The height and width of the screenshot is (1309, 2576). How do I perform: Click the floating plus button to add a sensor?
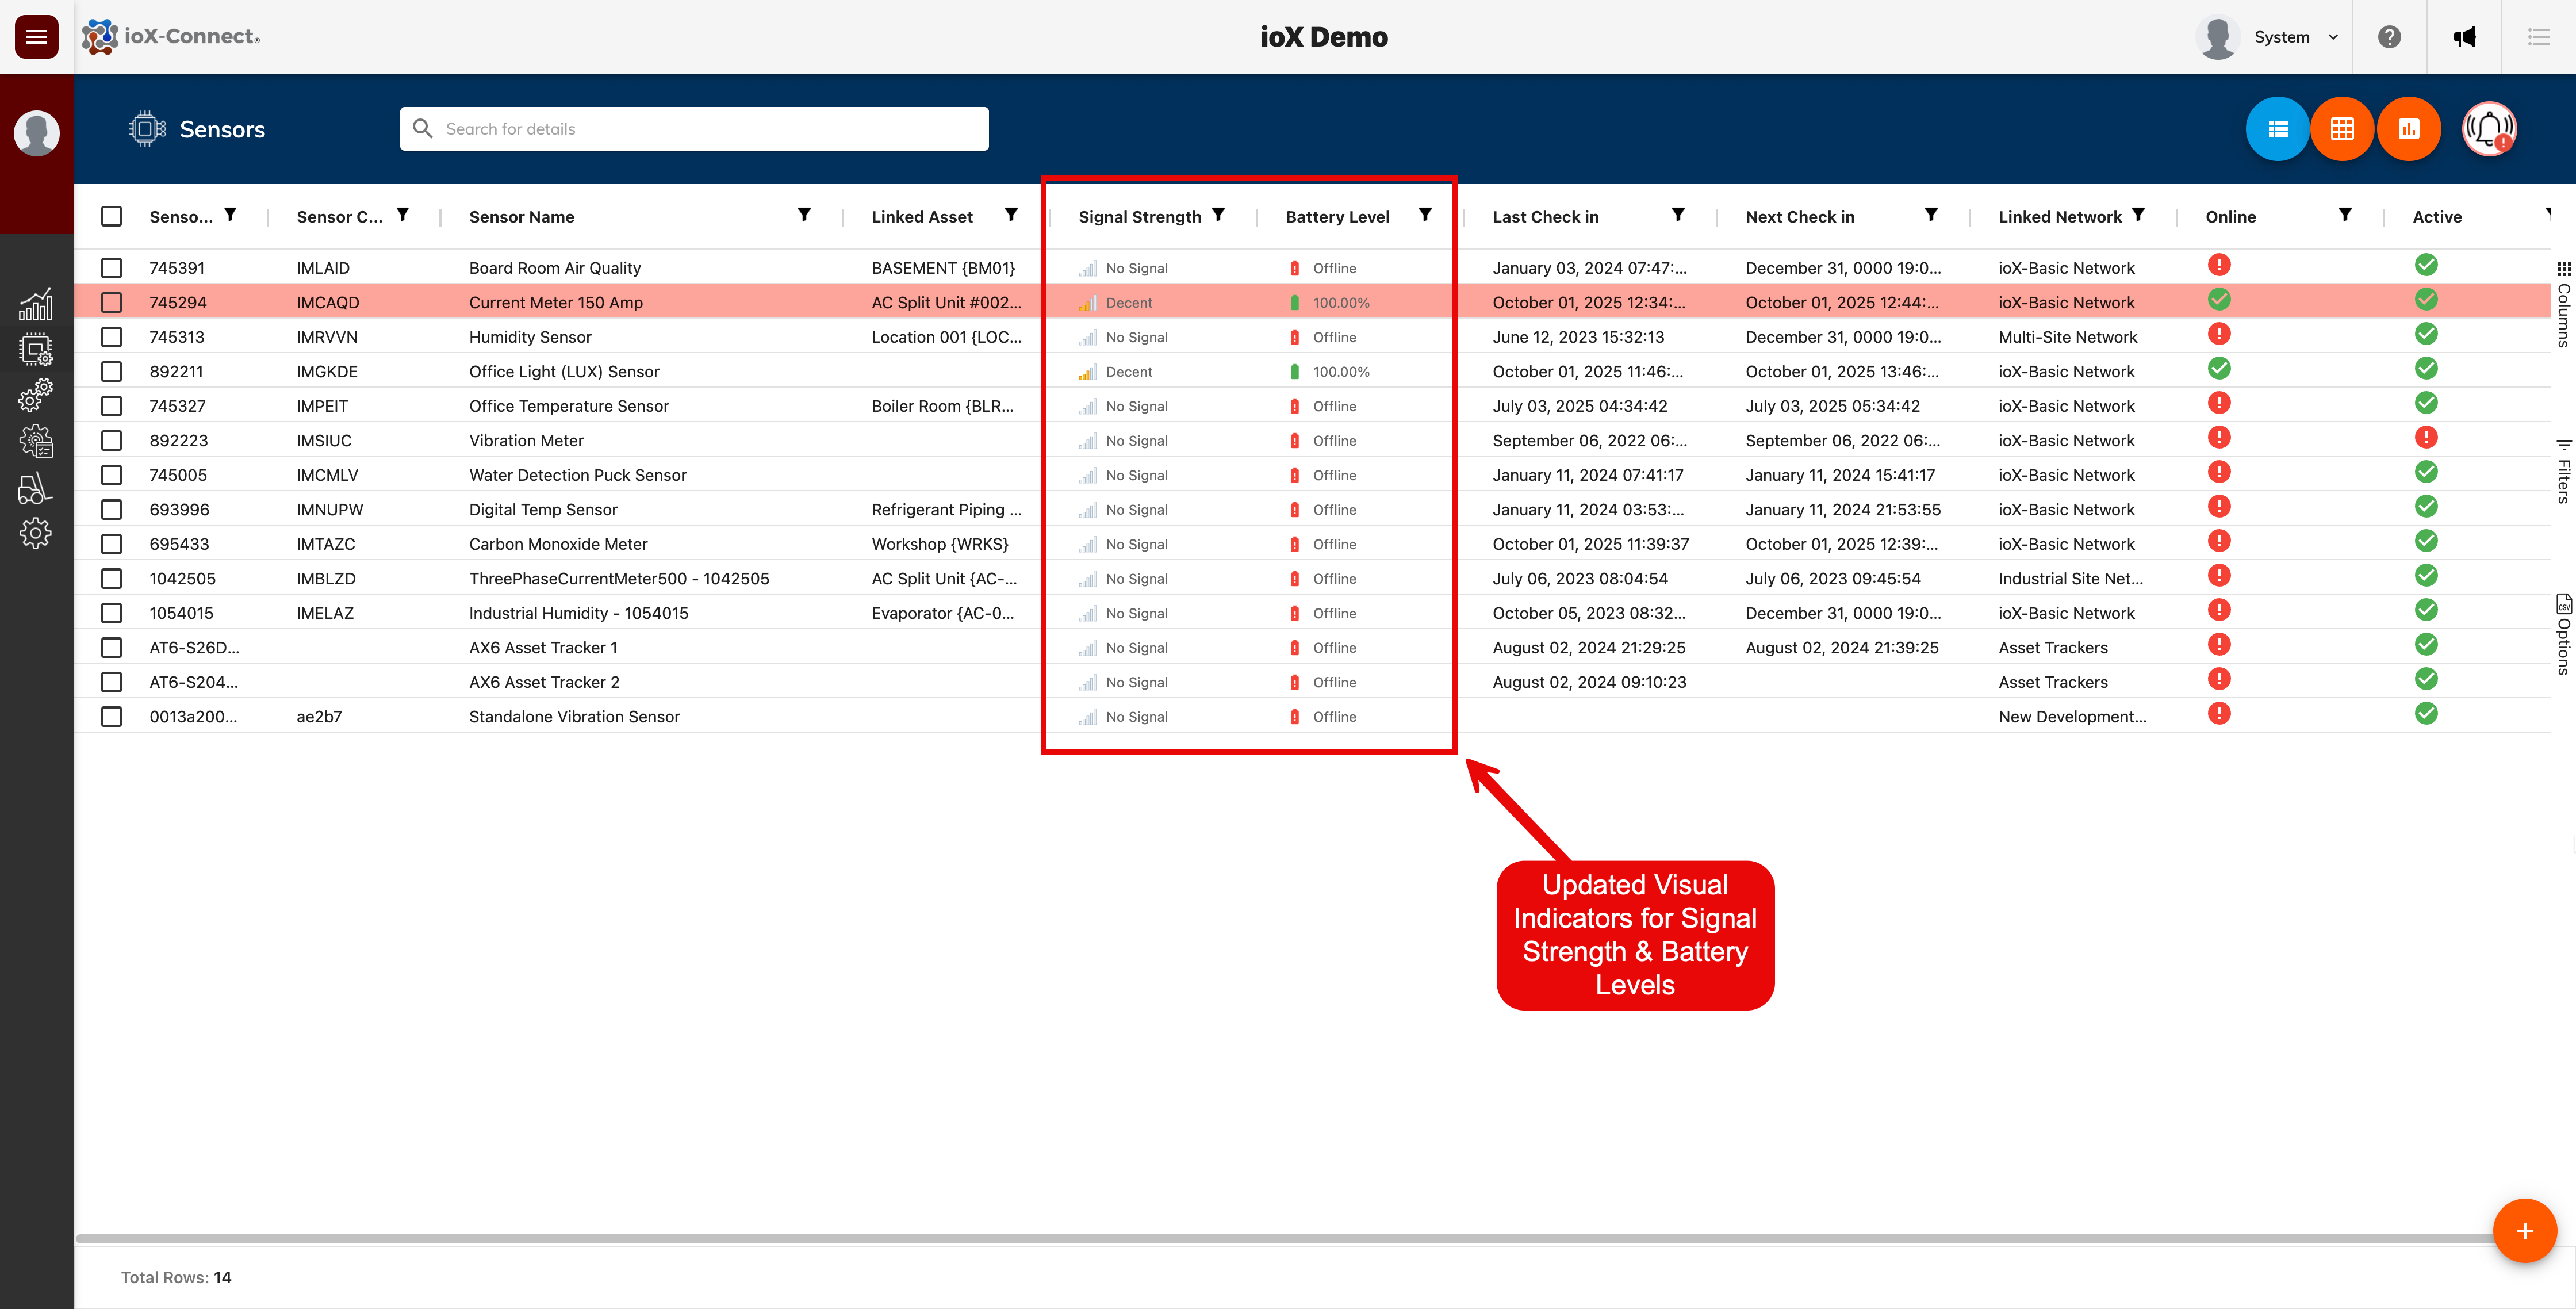pos(2525,1231)
